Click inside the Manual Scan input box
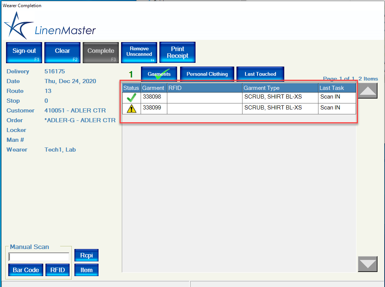Image resolution: width=385 pixels, height=287 pixels. pyautogui.click(x=39, y=257)
